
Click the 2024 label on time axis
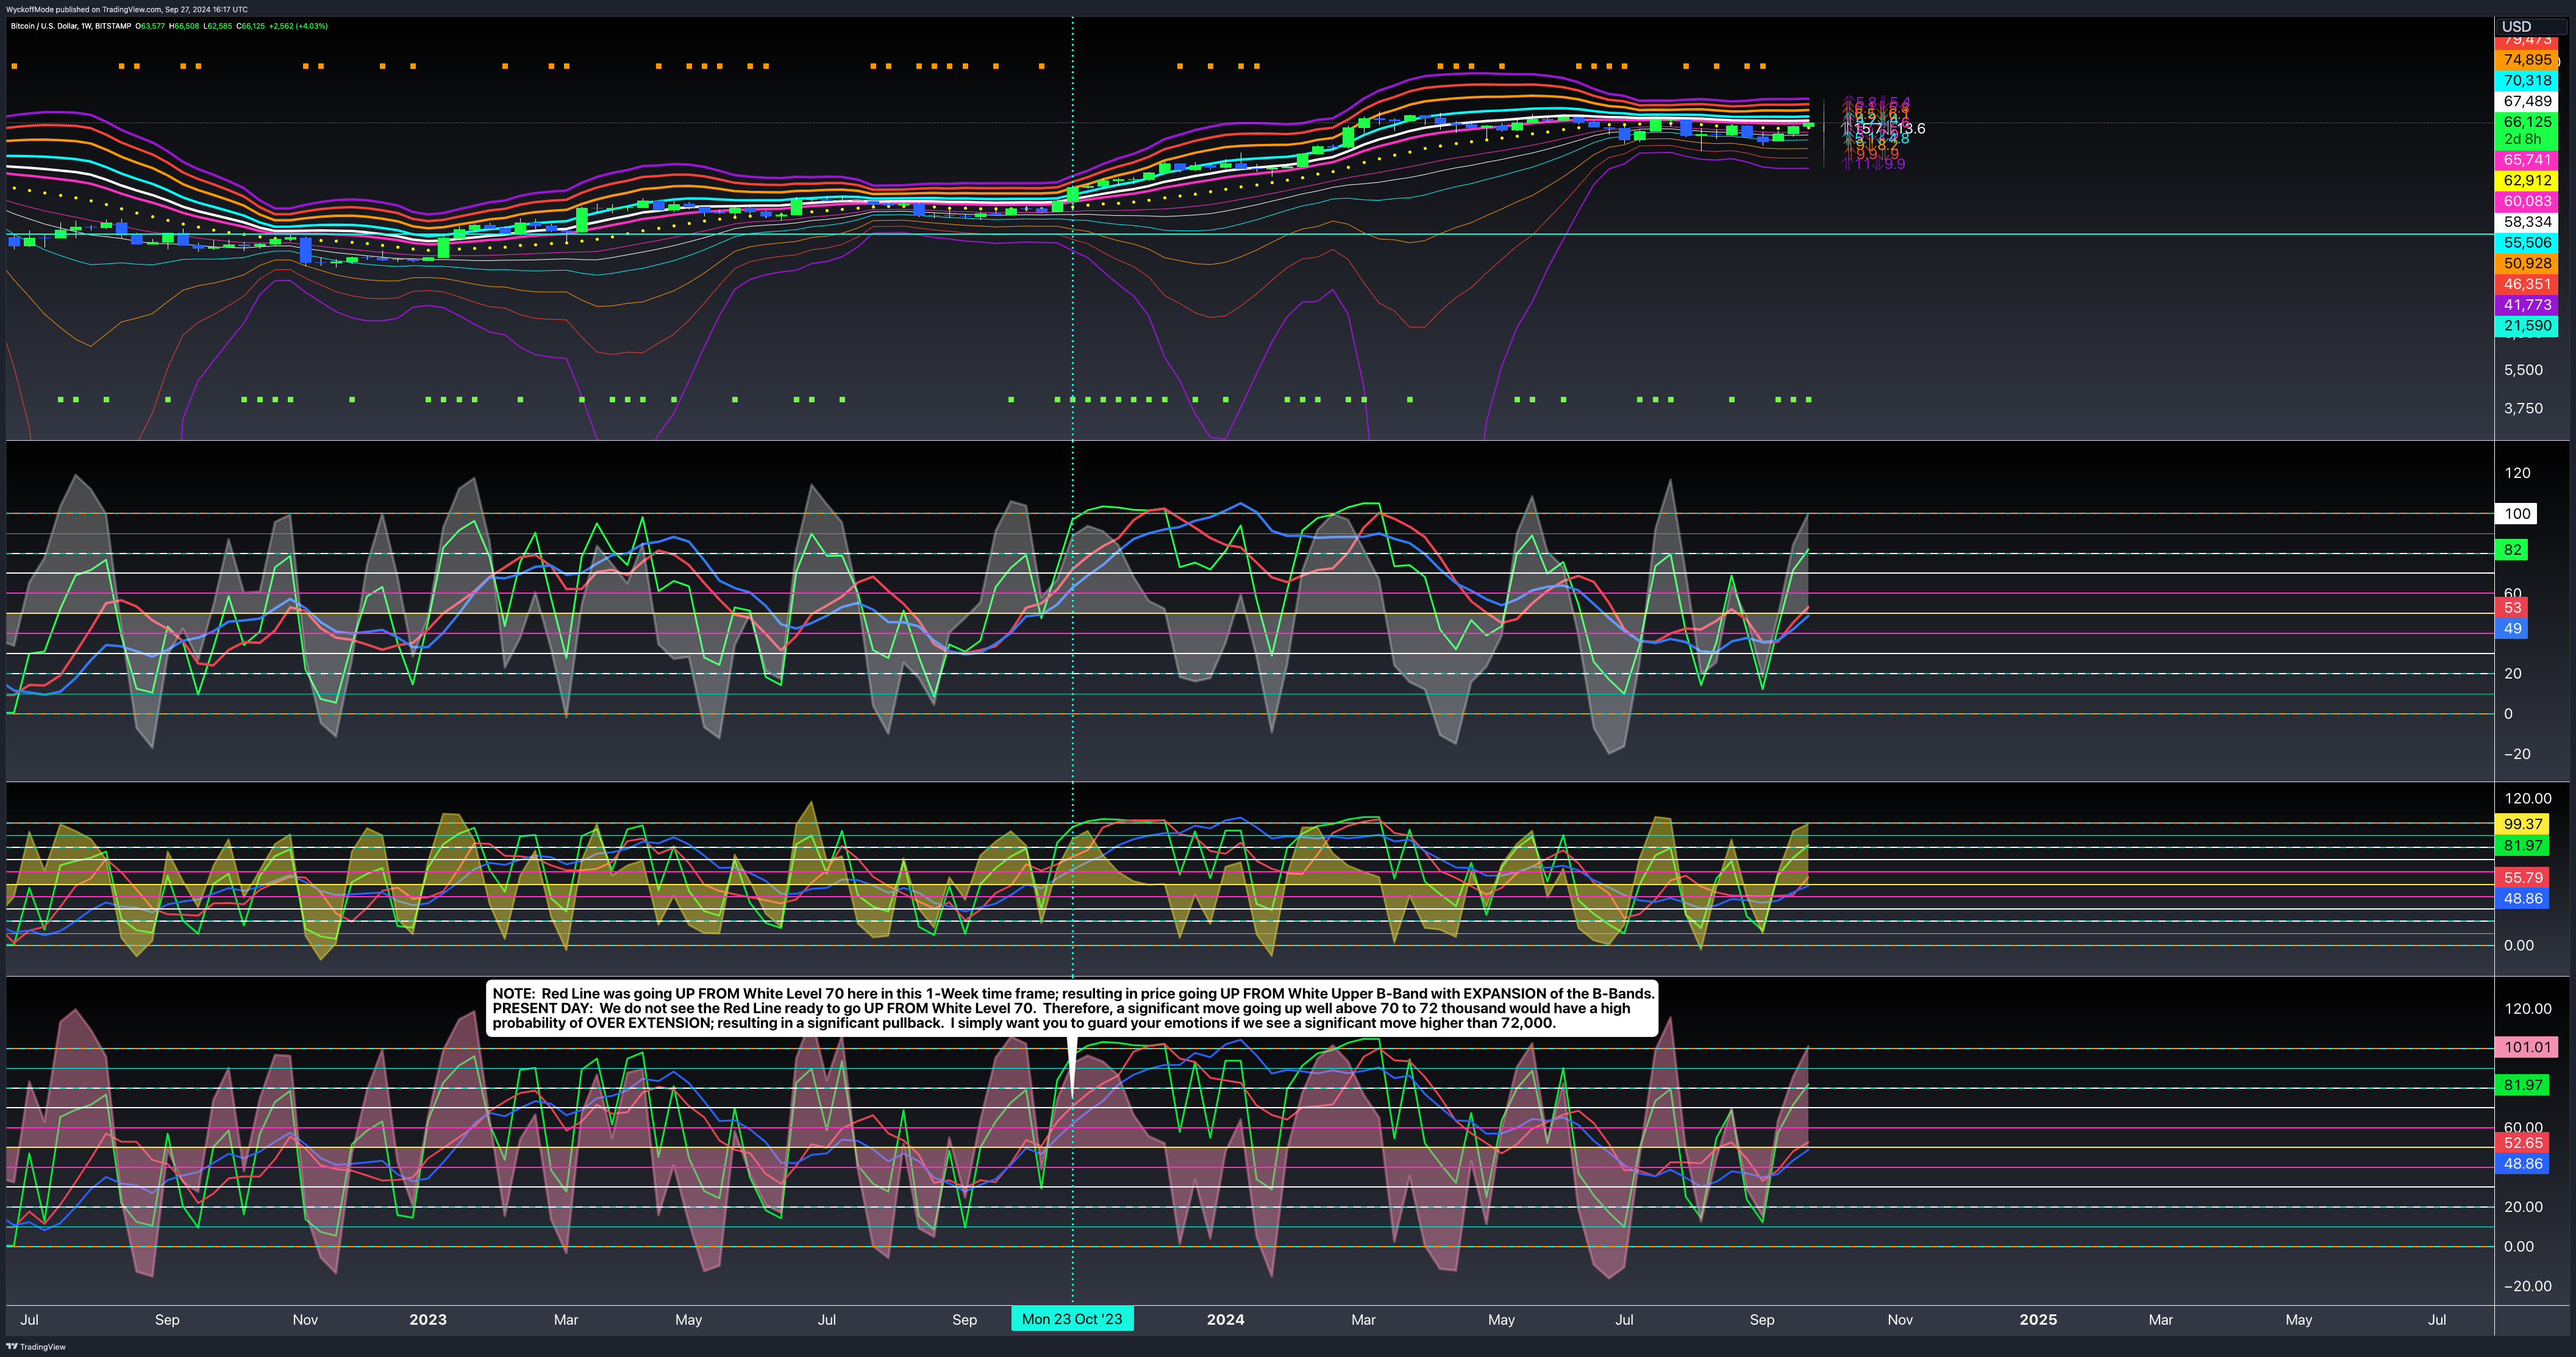[x=1225, y=1319]
